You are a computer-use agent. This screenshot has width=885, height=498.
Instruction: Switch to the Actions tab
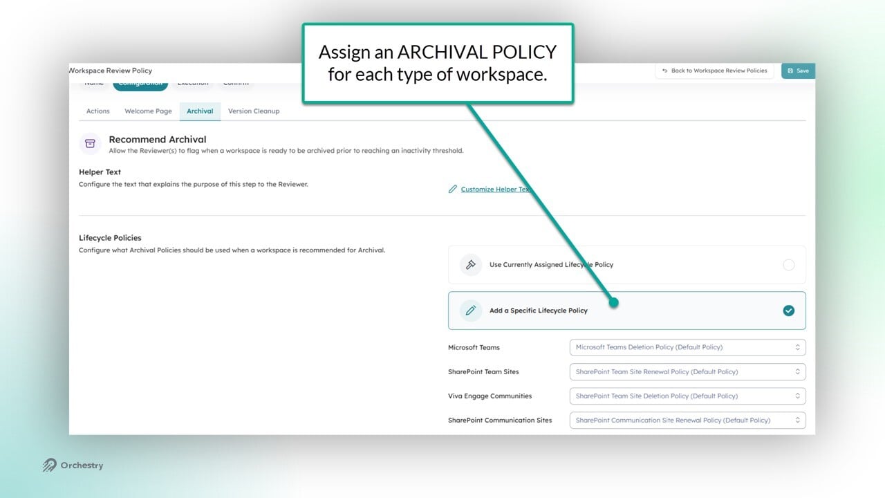(98, 111)
